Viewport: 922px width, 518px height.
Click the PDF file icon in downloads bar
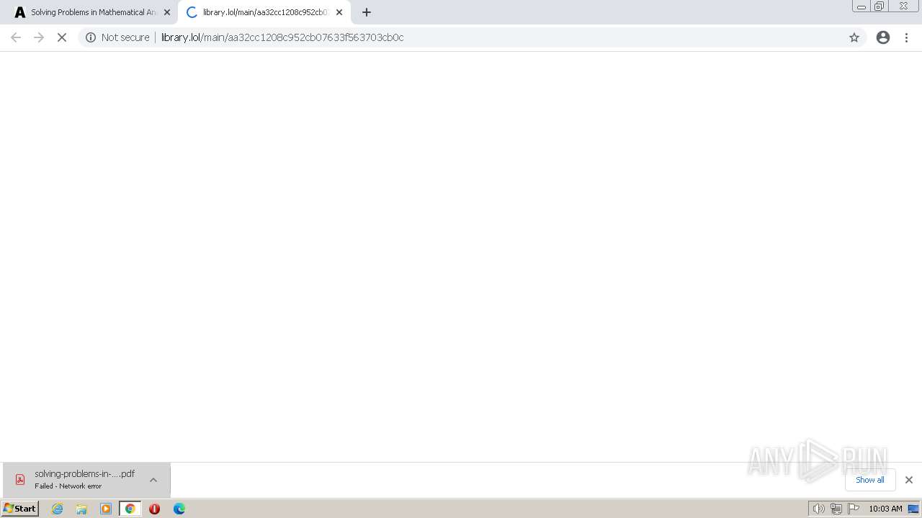(x=20, y=480)
